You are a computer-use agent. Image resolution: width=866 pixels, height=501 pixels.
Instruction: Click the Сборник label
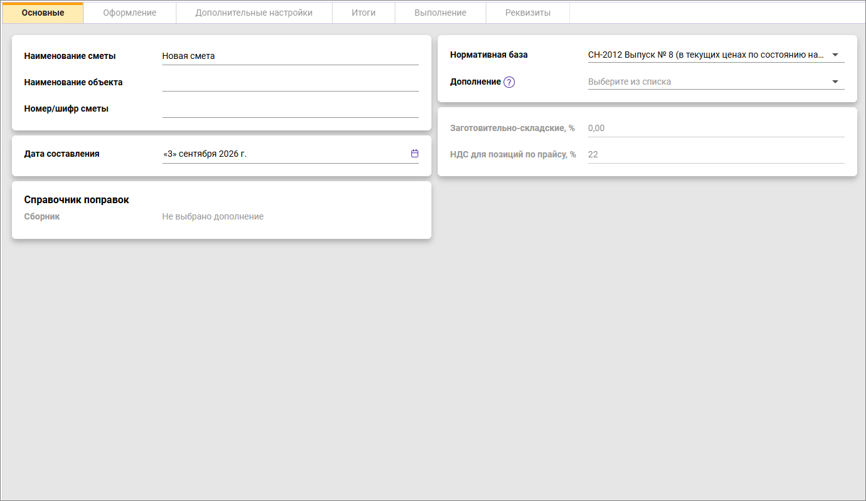[42, 216]
